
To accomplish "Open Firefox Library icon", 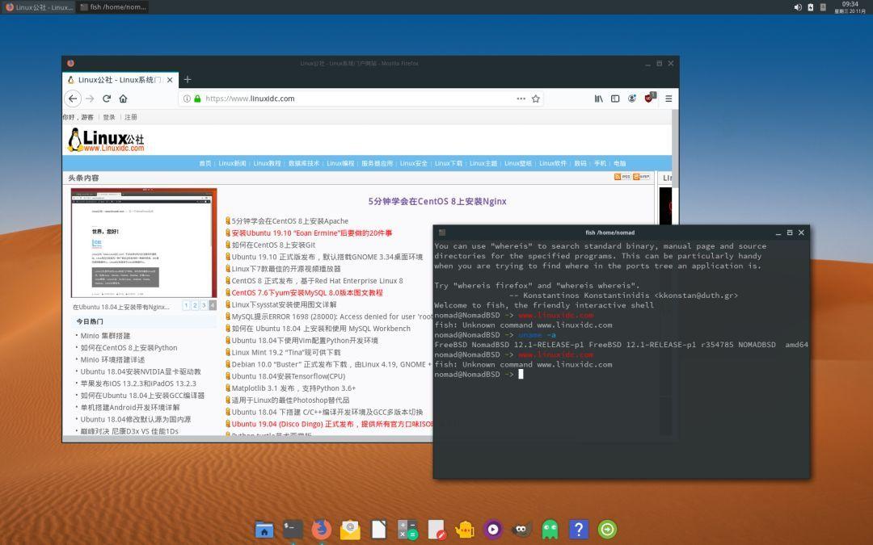I will pyautogui.click(x=598, y=99).
